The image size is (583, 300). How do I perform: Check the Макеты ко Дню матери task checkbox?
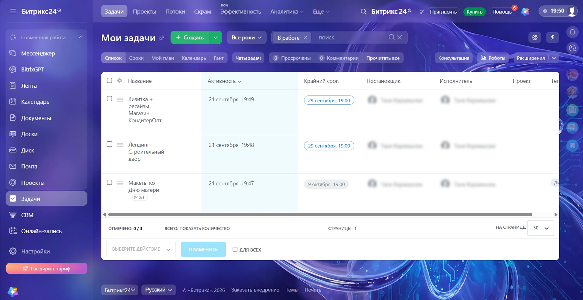pyautogui.click(x=110, y=182)
